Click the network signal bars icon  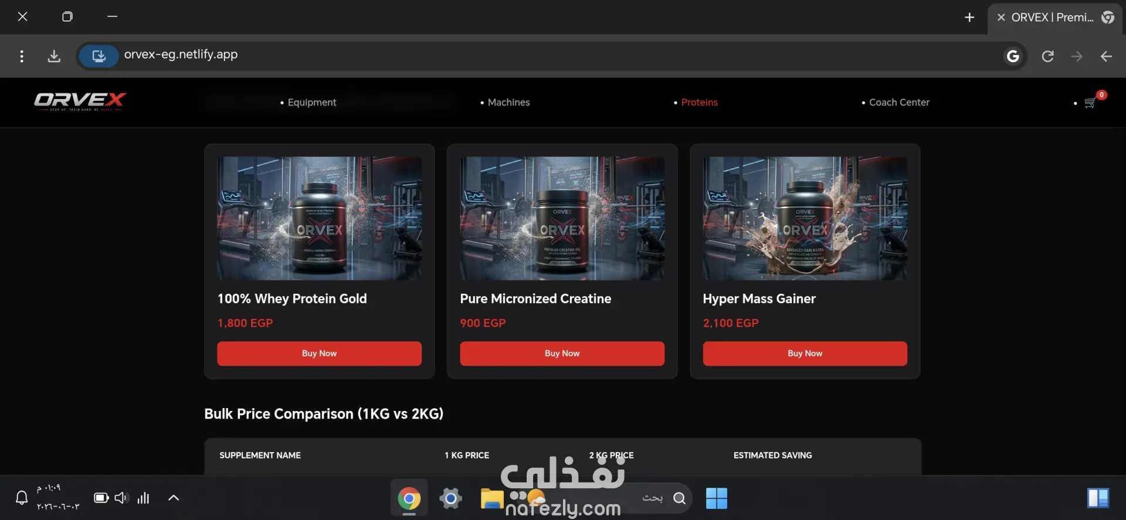pos(144,498)
